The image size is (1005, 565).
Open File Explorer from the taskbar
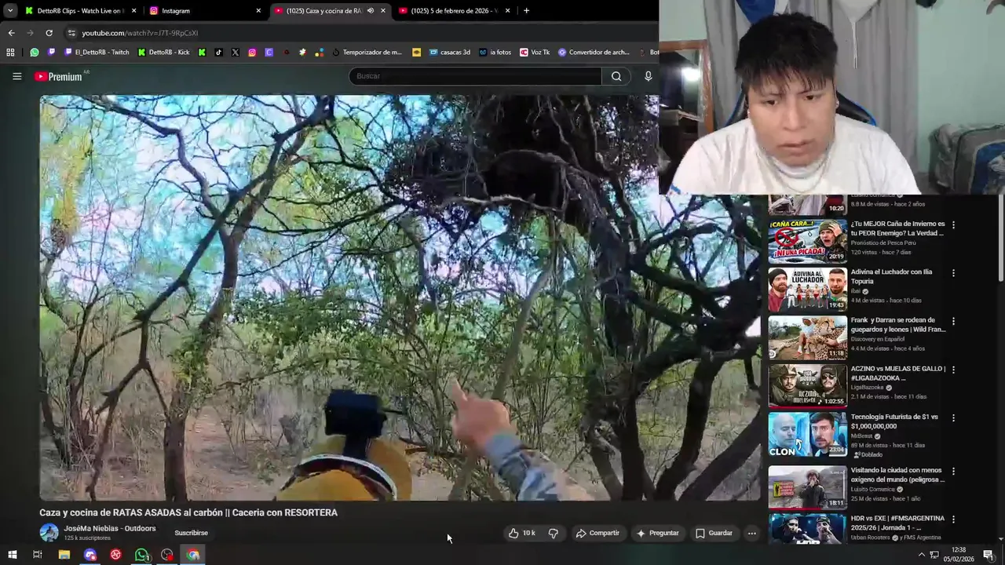pyautogui.click(x=64, y=555)
